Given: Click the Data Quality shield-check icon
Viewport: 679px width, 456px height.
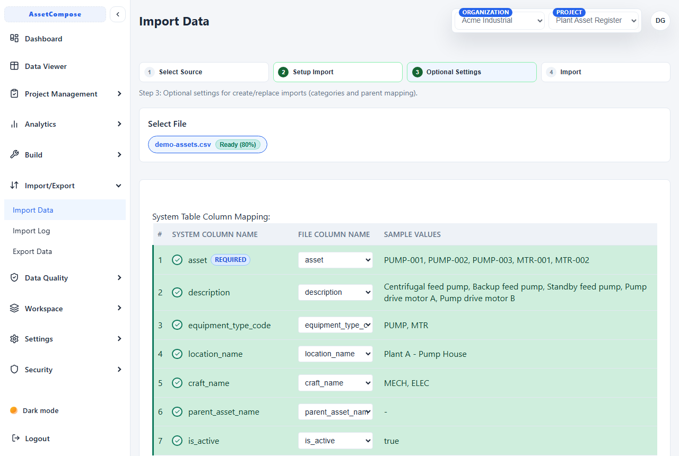Looking at the screenshot, I should coord(14,278).
